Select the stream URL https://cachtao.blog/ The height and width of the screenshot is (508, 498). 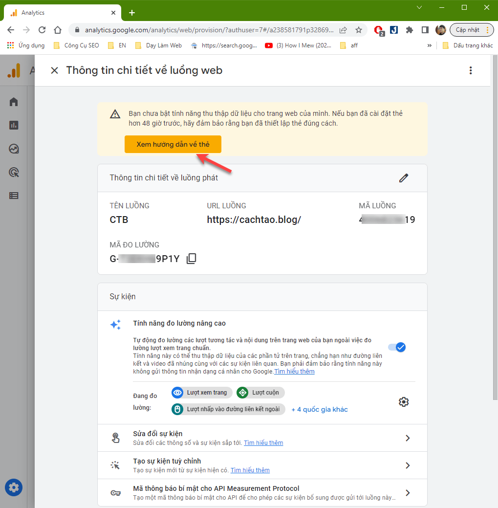(x=254, y=220)
